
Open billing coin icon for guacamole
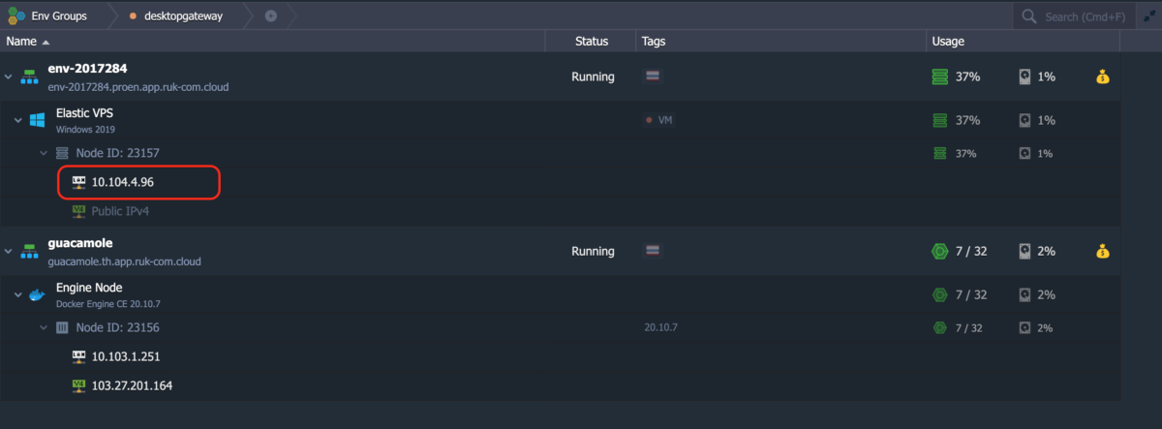pyautogui.click(x=1103, y=251)
